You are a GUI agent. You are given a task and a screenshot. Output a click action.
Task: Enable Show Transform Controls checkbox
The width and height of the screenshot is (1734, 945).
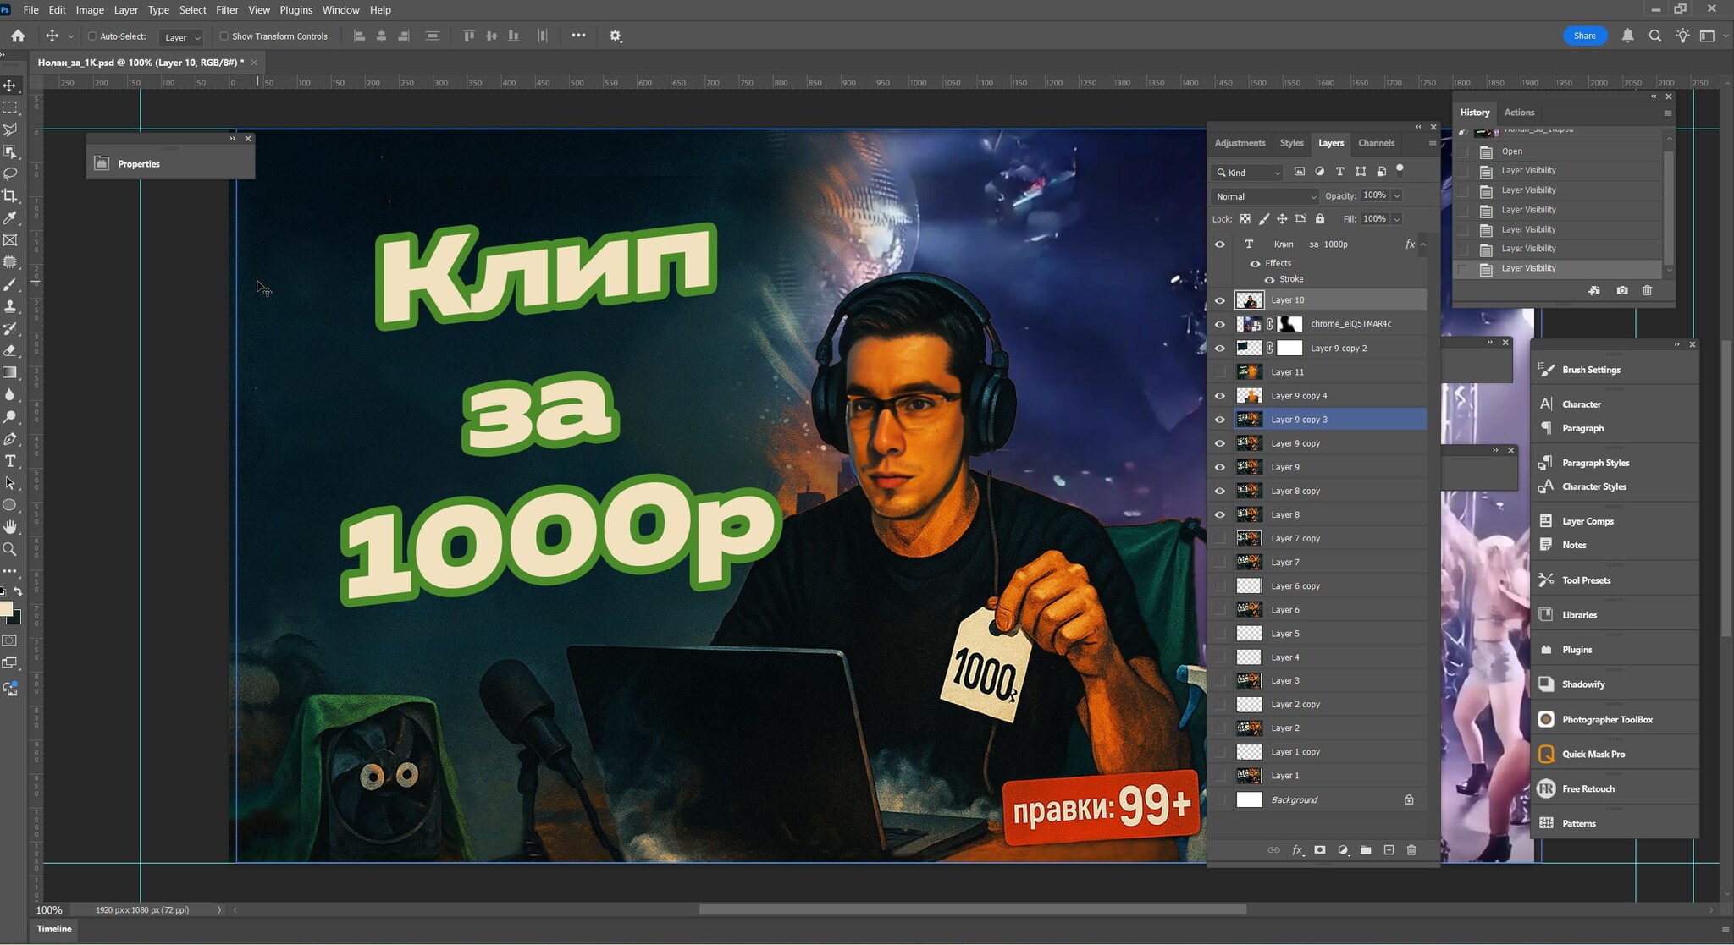224,36
